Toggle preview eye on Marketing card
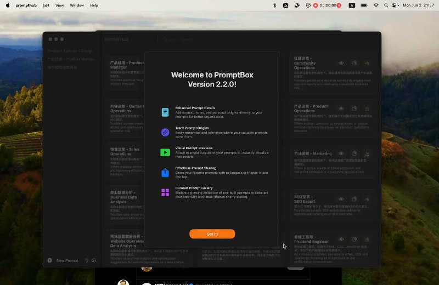 341,153
